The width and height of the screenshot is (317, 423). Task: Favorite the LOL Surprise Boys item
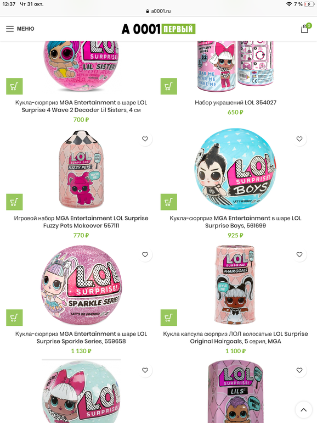[299, 139]
